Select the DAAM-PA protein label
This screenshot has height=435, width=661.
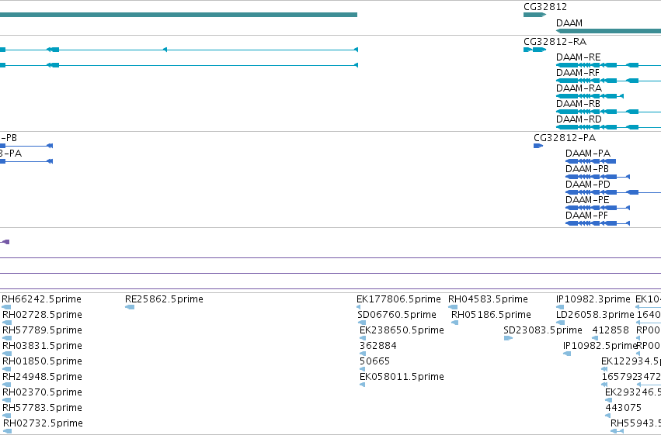point(588,154)
